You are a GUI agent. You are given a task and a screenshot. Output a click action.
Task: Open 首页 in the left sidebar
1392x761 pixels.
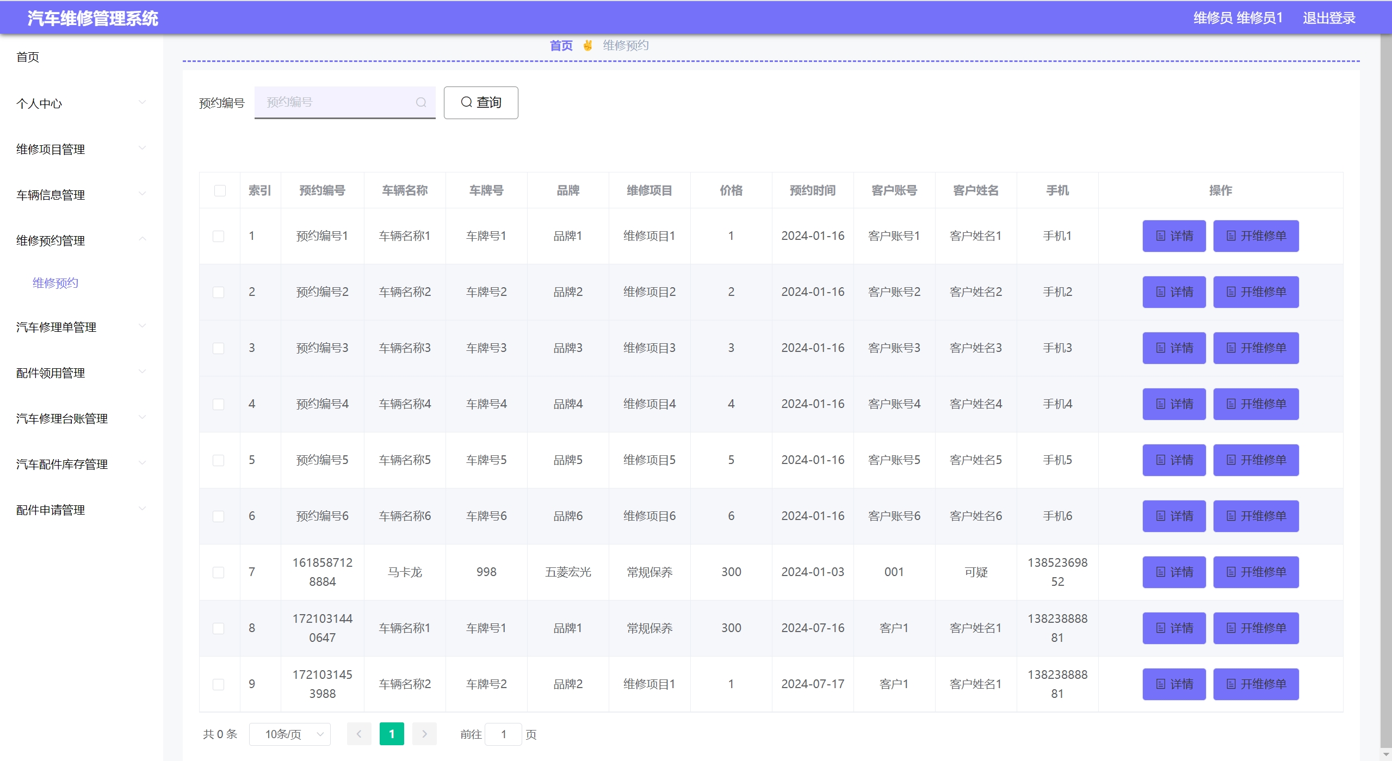(x=28, y=57)
